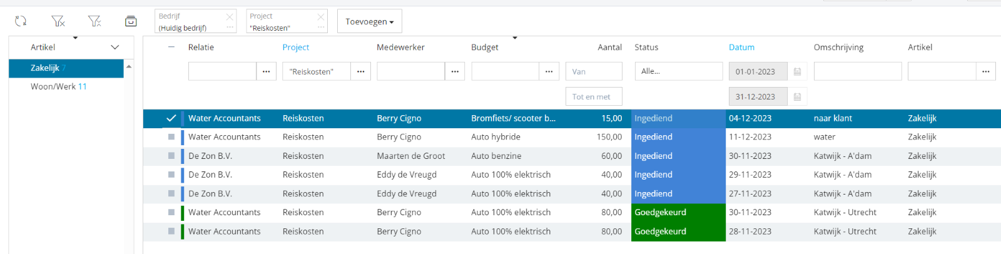
Task: Open calendar for start date 01-01-2023
Action: [x=797, y=71]
